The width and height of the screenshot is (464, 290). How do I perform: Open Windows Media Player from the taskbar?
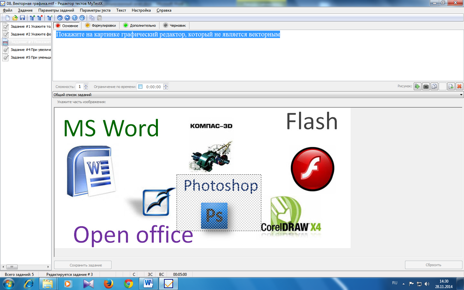tap(68, 284)
